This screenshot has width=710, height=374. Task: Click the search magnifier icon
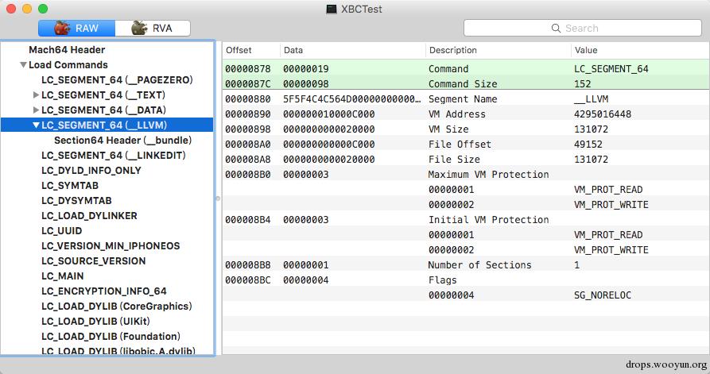[x=556, y=28]
